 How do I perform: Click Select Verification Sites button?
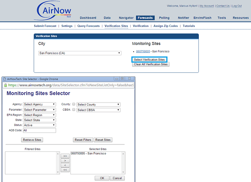click(149, 60)
